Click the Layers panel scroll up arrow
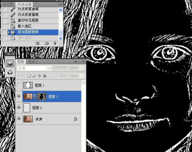 point(83,82)
